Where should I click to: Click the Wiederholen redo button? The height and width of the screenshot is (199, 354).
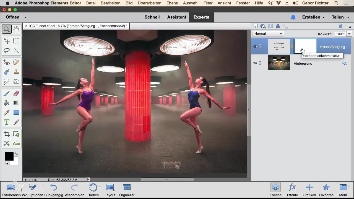click(75, 190)
